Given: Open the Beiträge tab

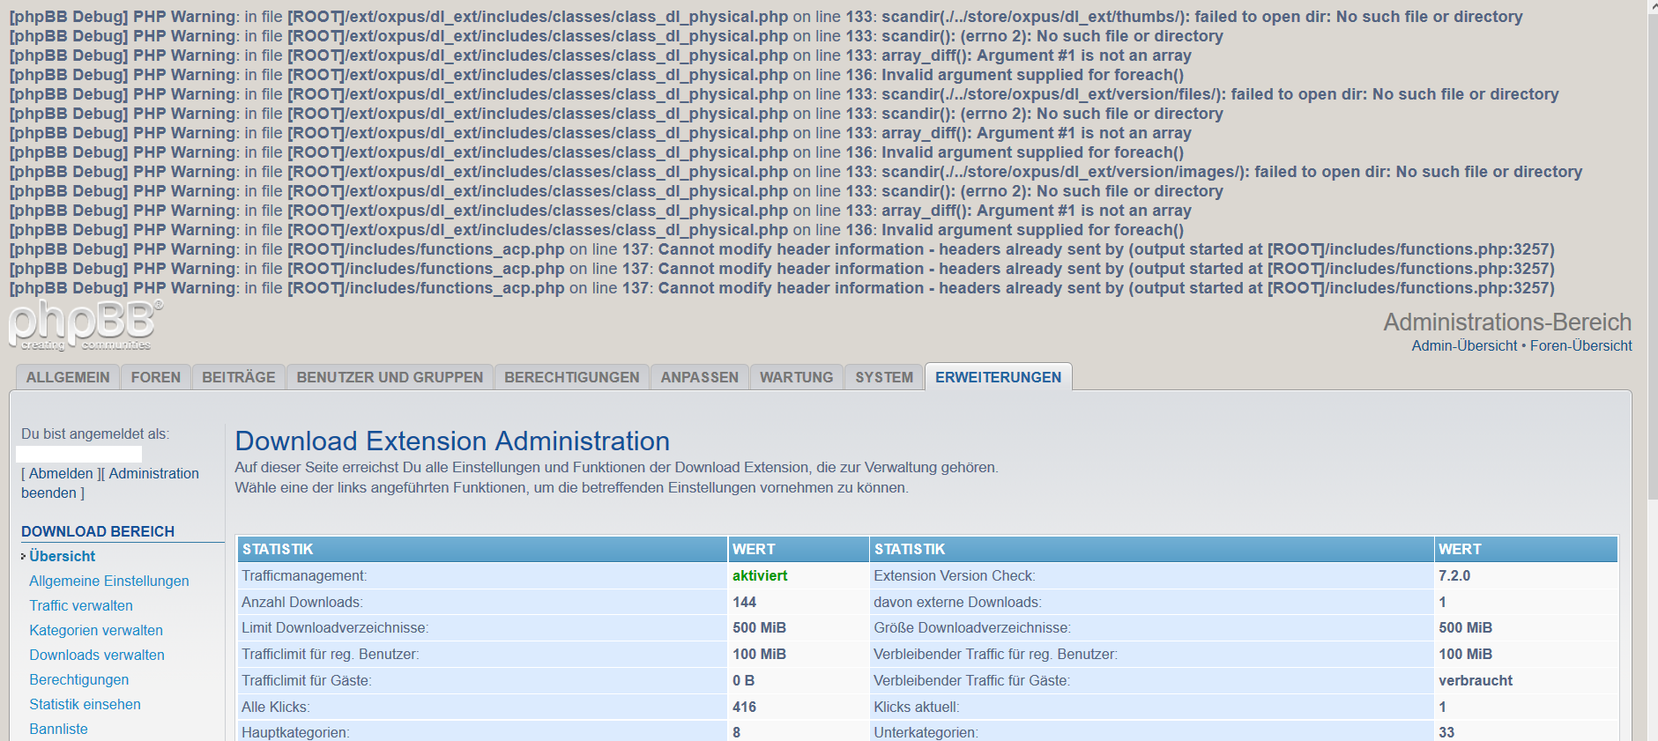Looking at the screenshot, I should (x=239, y=377).
